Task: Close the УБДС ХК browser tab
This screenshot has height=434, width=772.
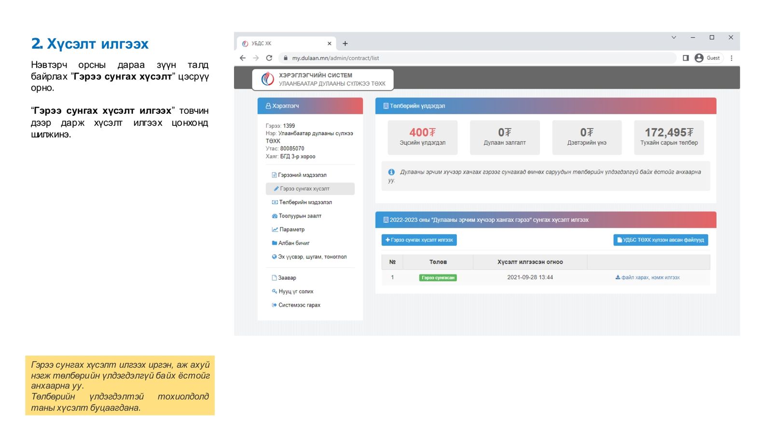Action: tap(330, 43)
